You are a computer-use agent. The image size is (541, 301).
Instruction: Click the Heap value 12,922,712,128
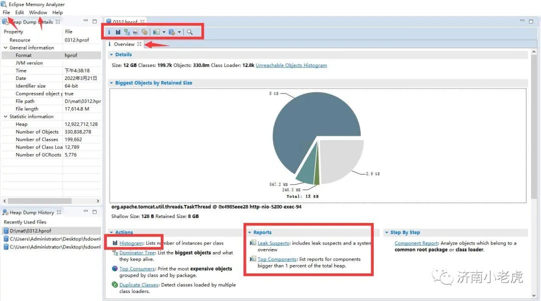click(81, 124)
